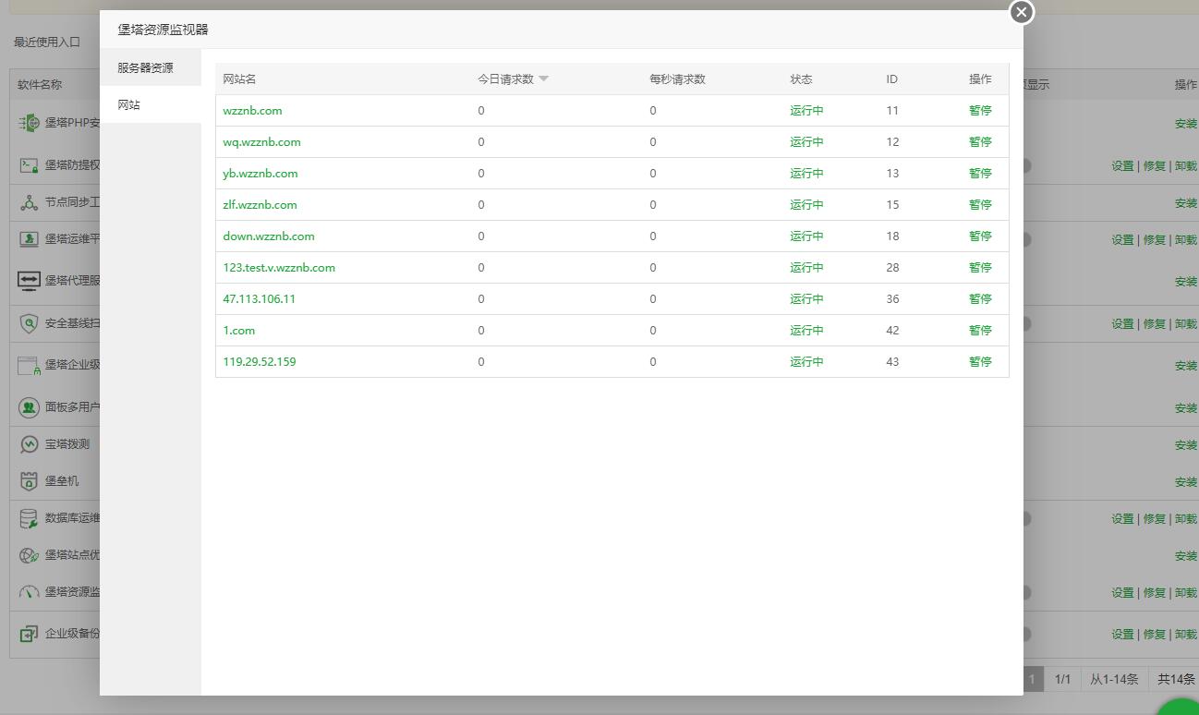Screen dimensions: 1199x715
Task: Click the 堡塔防提权 terminal-lock icon
Action: coord(30,165)
